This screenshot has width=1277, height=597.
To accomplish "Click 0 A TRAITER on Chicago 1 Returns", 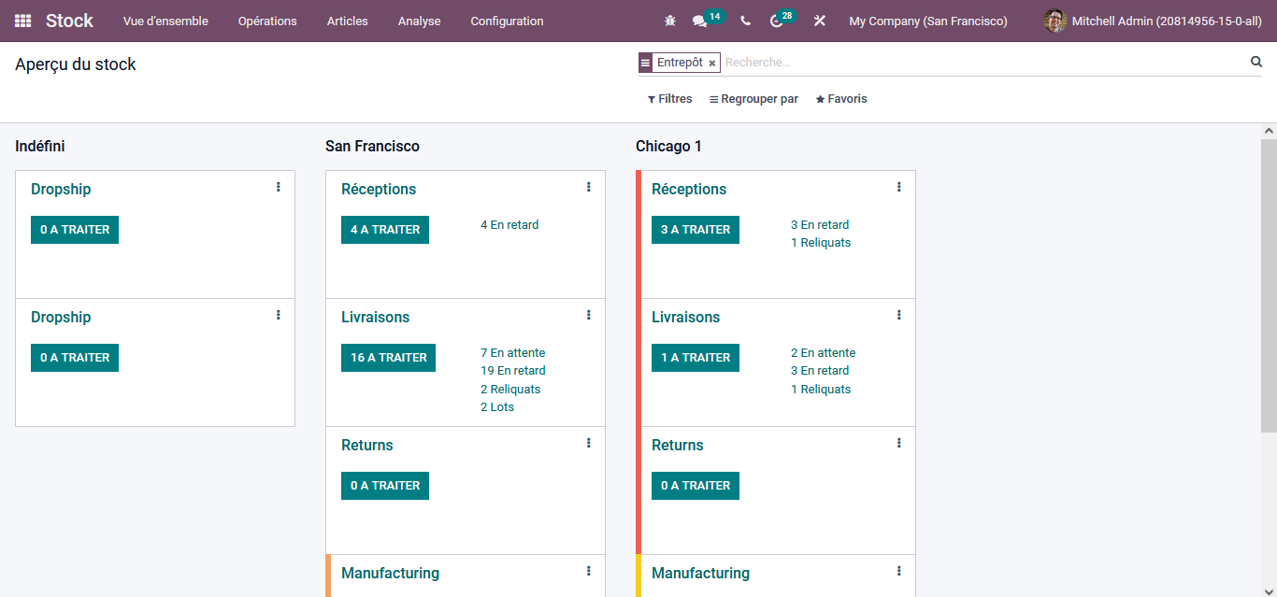I will point(696,486).
